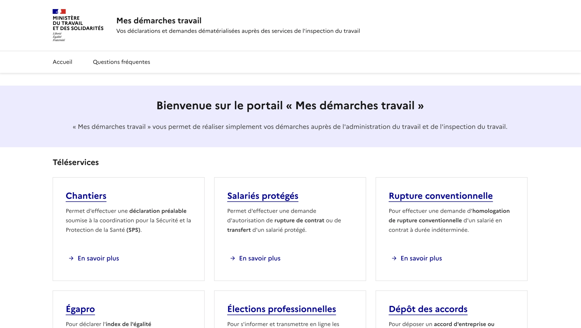Click the Mes démarches travail site title

point(159,21)
